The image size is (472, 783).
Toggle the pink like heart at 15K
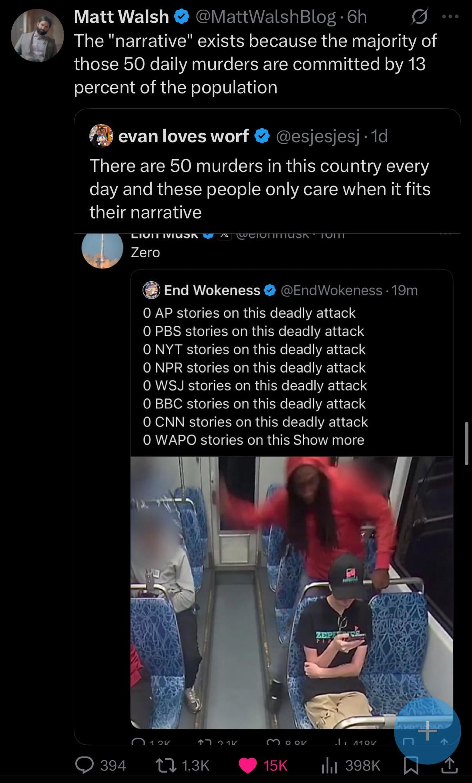point(248,765)
